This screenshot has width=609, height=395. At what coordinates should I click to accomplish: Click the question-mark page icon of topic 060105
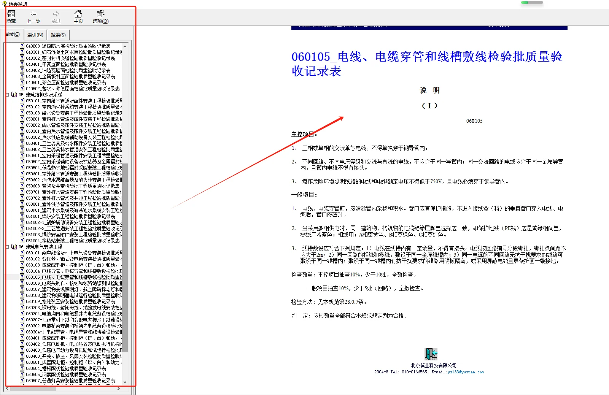coord(22,277)
